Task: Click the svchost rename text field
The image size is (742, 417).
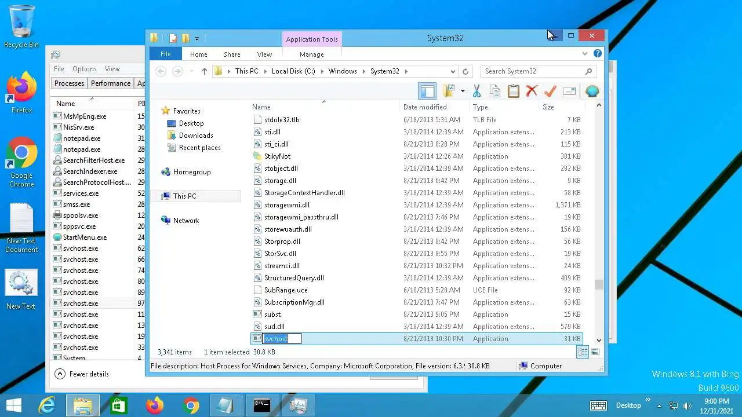Action: point(282,339)
